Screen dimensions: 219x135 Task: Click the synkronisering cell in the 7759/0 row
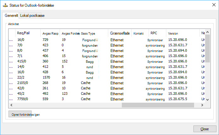pos(155,100)
